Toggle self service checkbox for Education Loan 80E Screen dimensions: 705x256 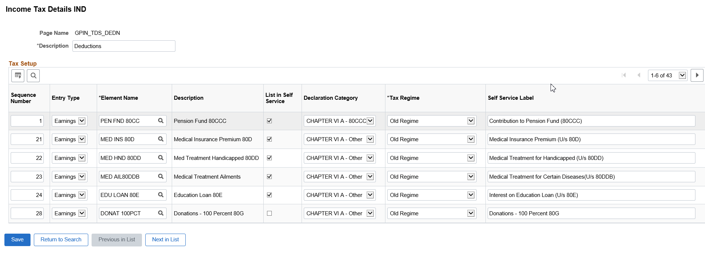[x=269, y=195]
